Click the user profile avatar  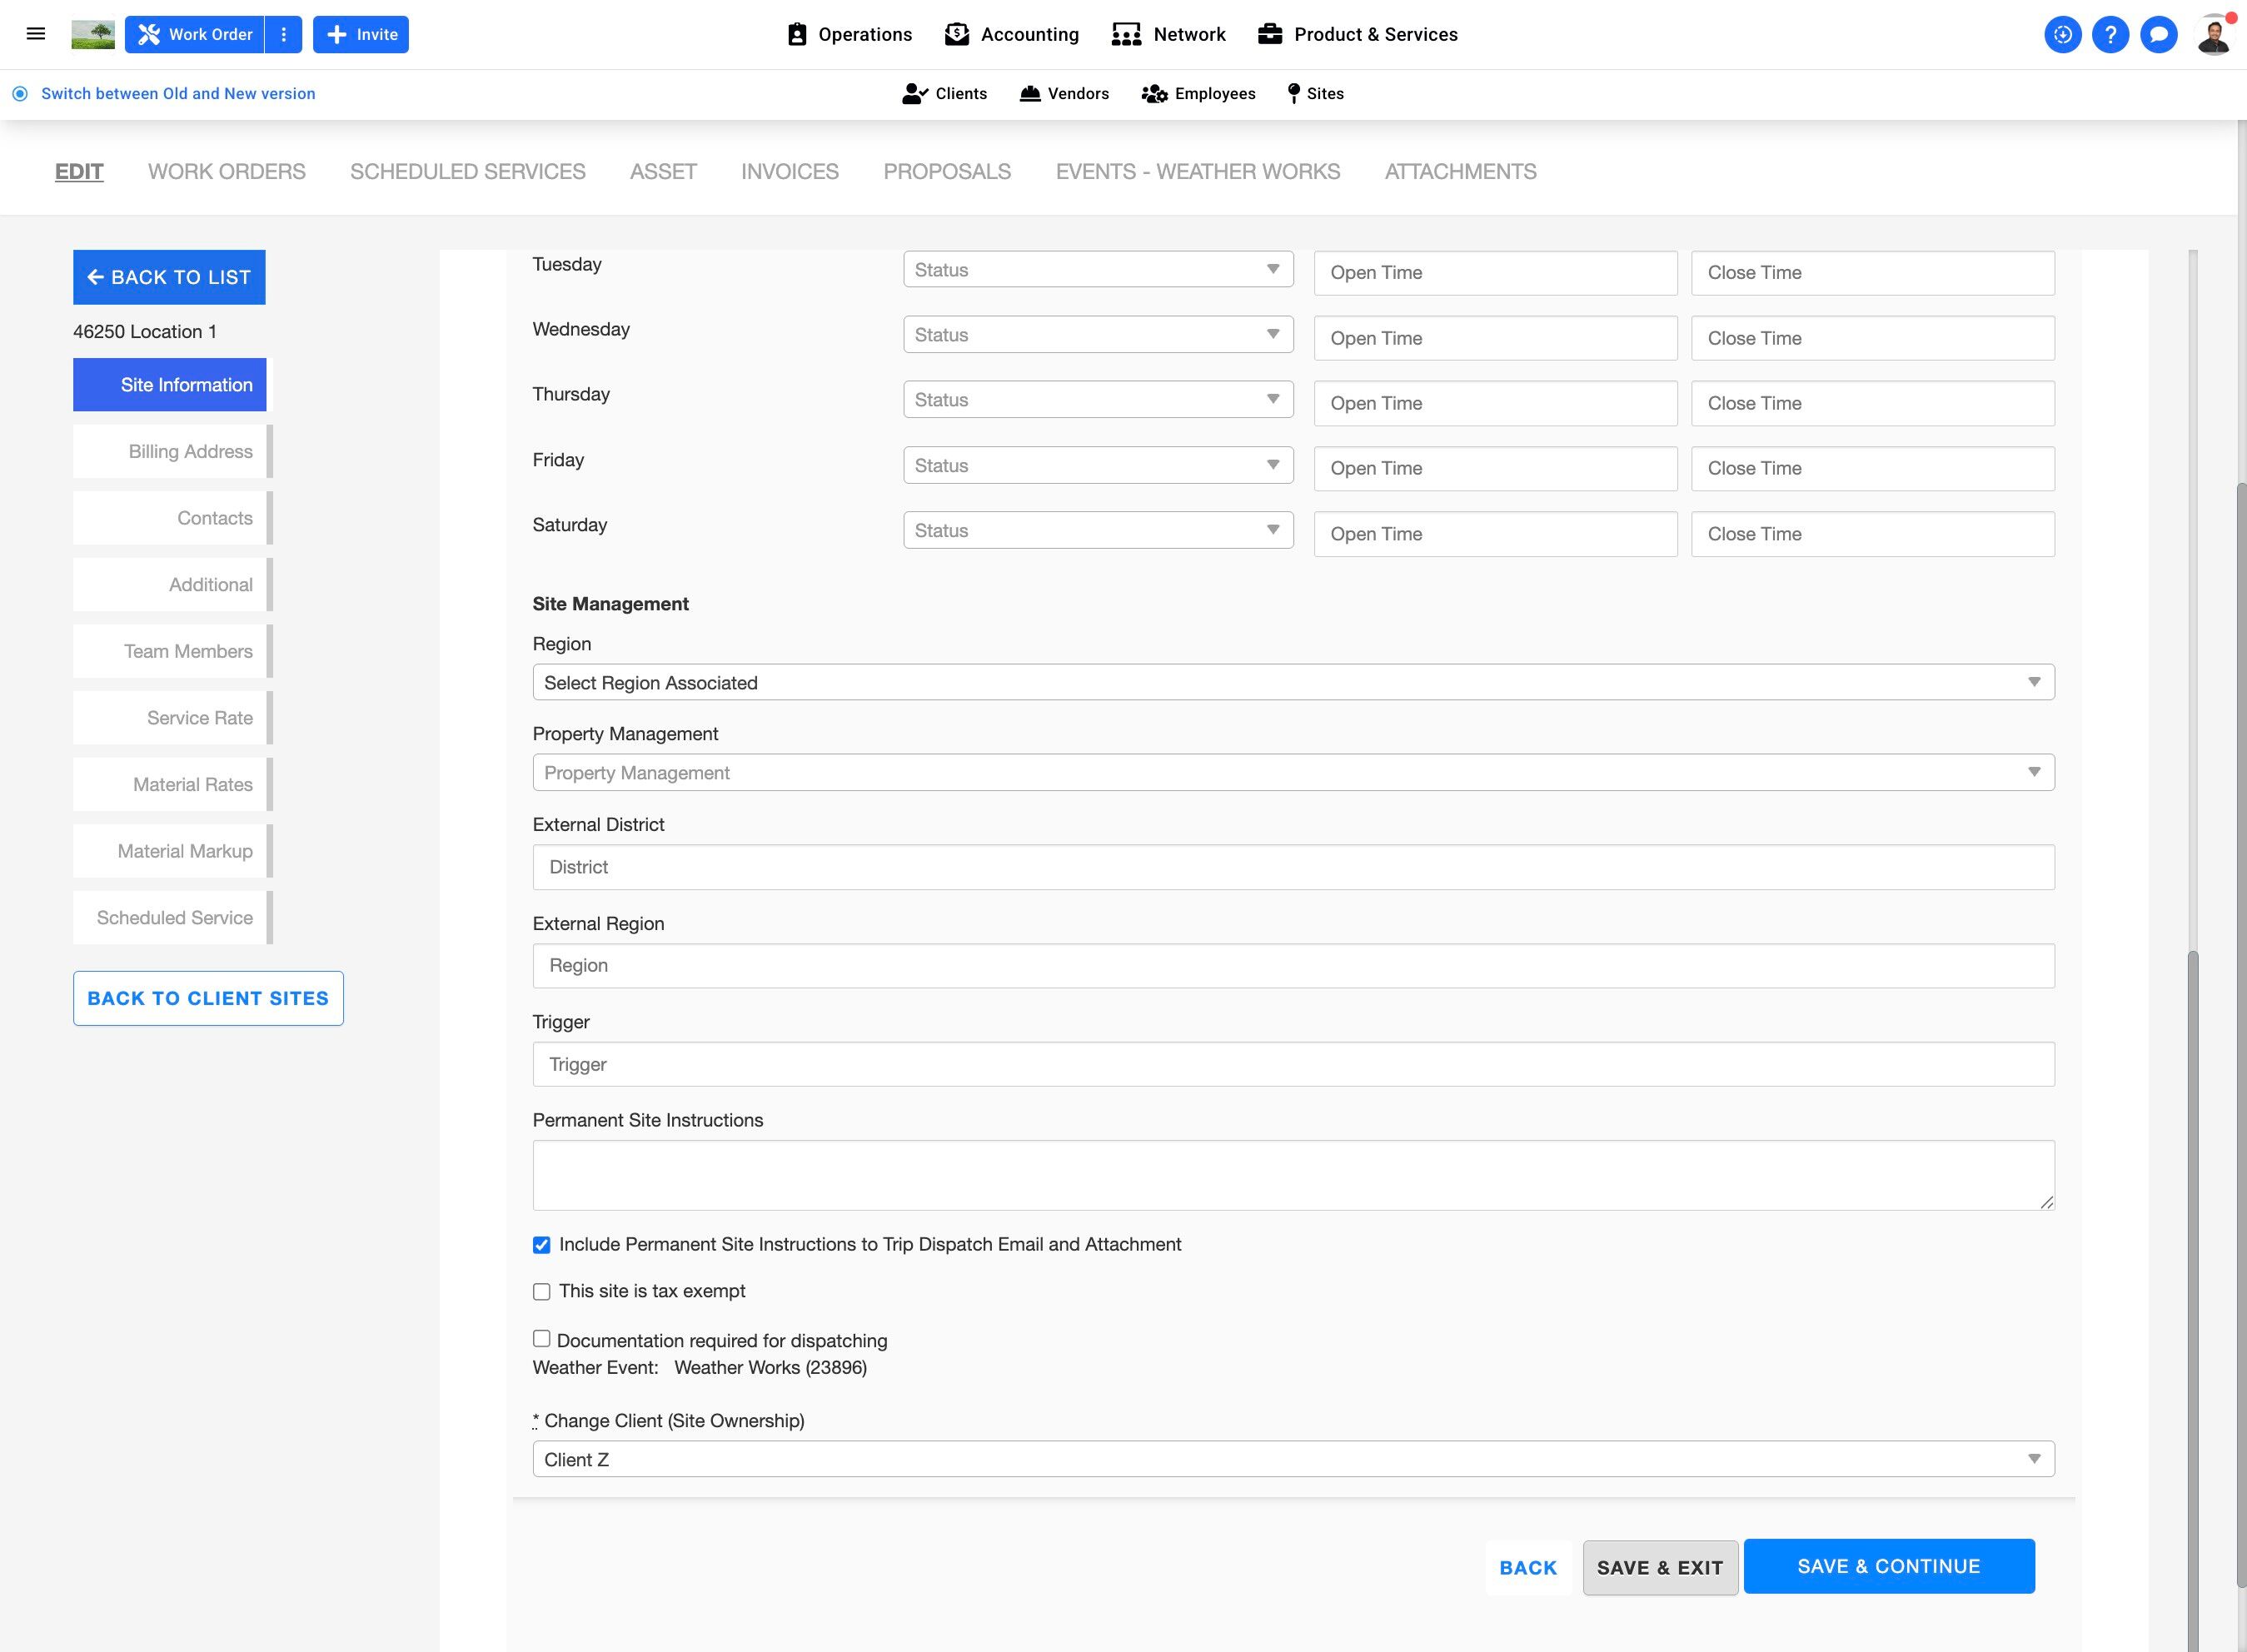[2213, 35]
